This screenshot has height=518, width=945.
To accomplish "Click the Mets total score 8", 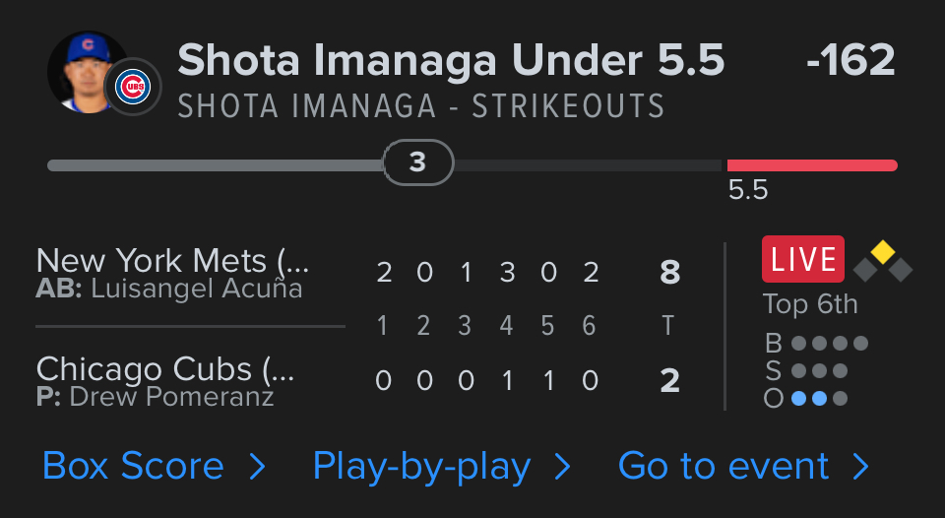I will (x=669, y=273).
